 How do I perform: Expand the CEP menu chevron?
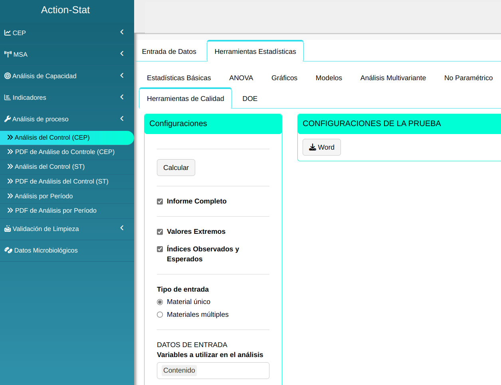click(122, 32)
